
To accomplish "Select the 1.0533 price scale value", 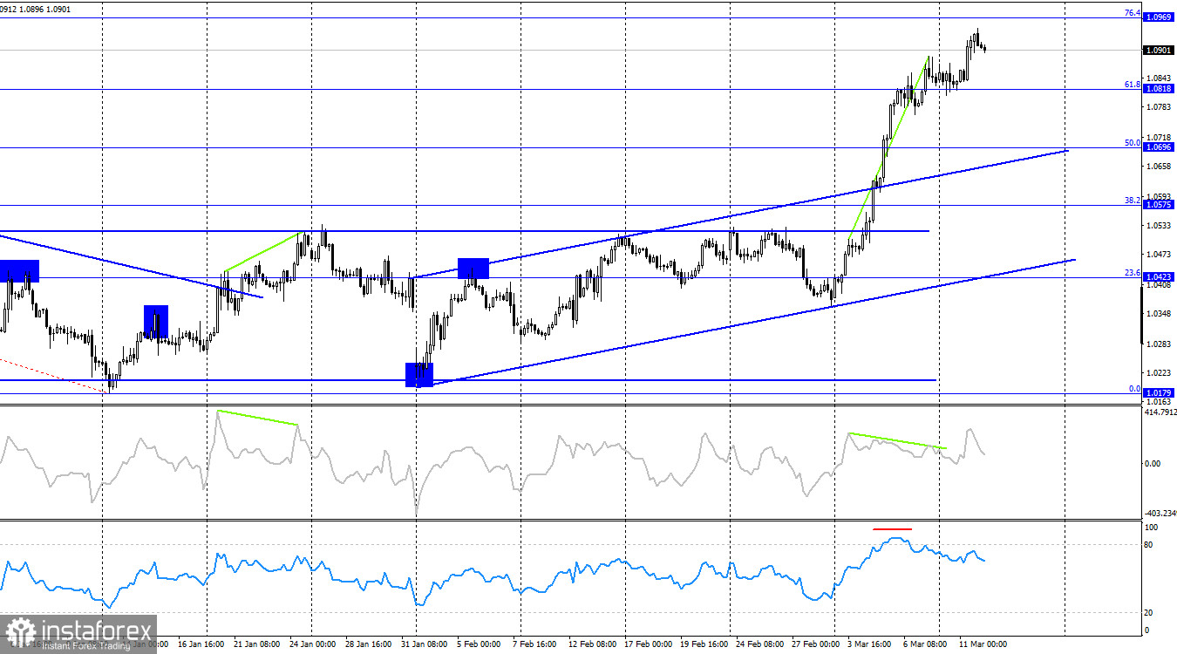I will click(1160, 226).
